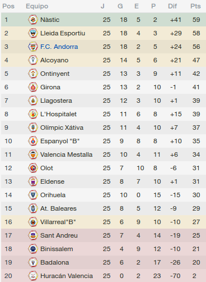
Task: Click the Lleida Esportiu team badge
Action: pos(33,33)
